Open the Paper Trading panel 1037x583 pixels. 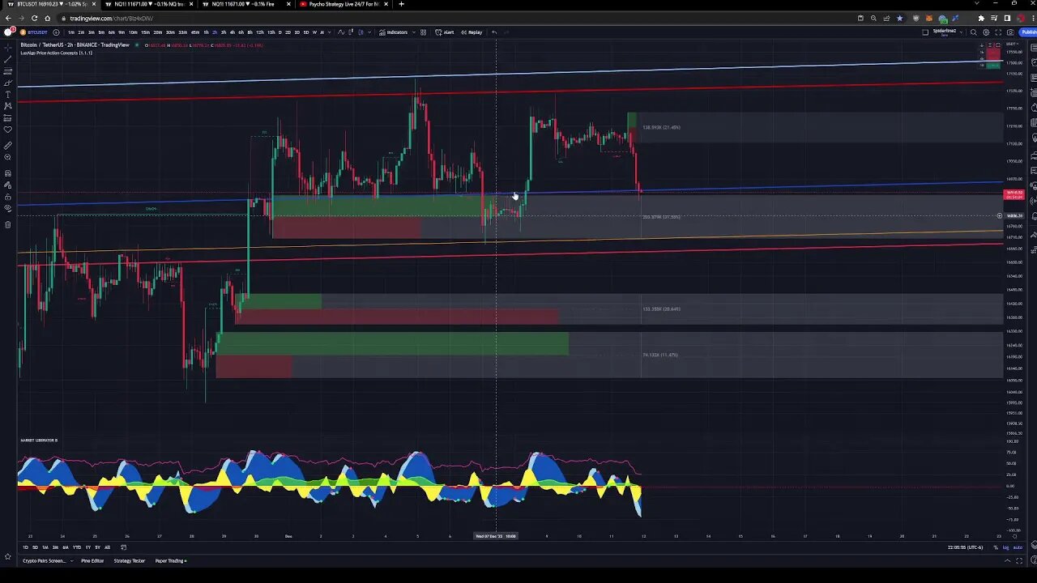point(170,560)
